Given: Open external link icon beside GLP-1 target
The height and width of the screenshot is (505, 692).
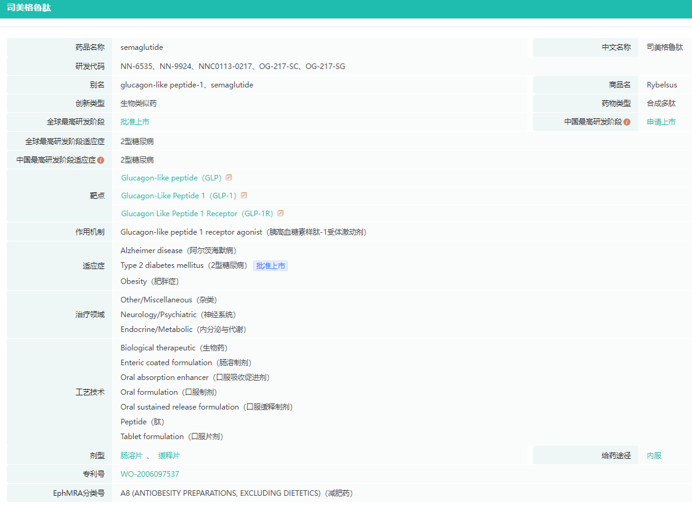Looking at the screenshot, I should [244, 195].
